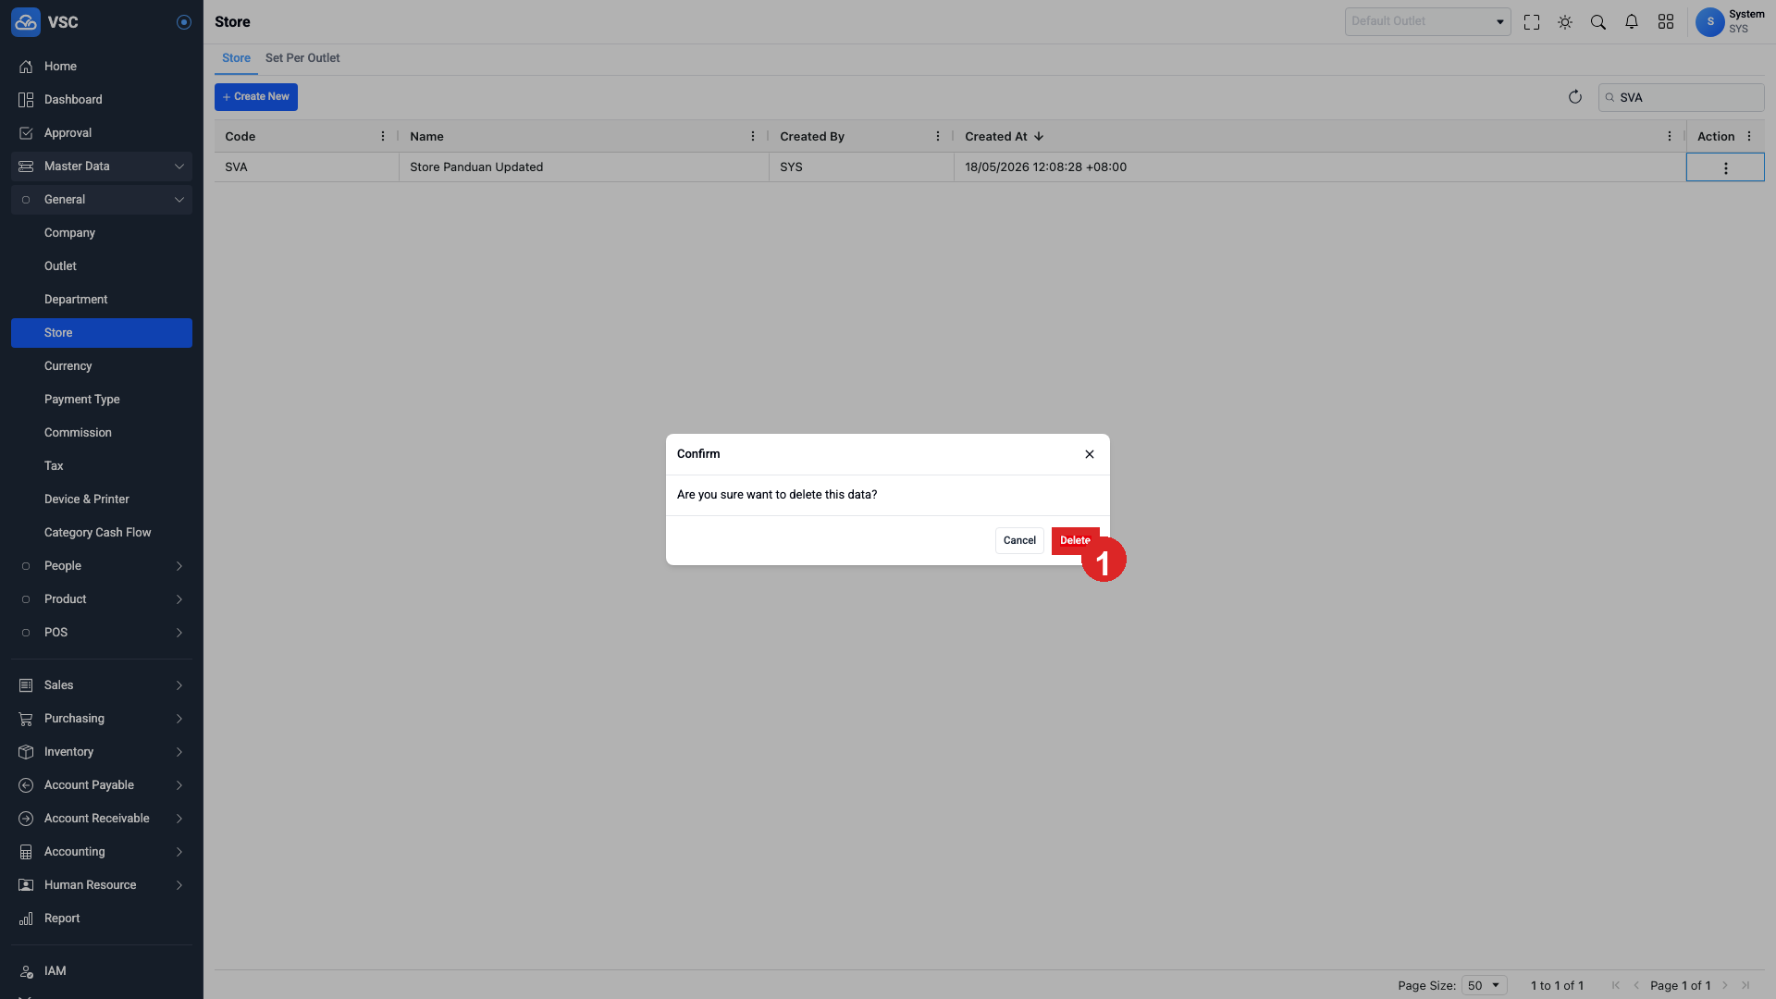This screenshot has height=999, width=1776.
Task: Sort by Created At column header
Action: [x=1005, y=136]
